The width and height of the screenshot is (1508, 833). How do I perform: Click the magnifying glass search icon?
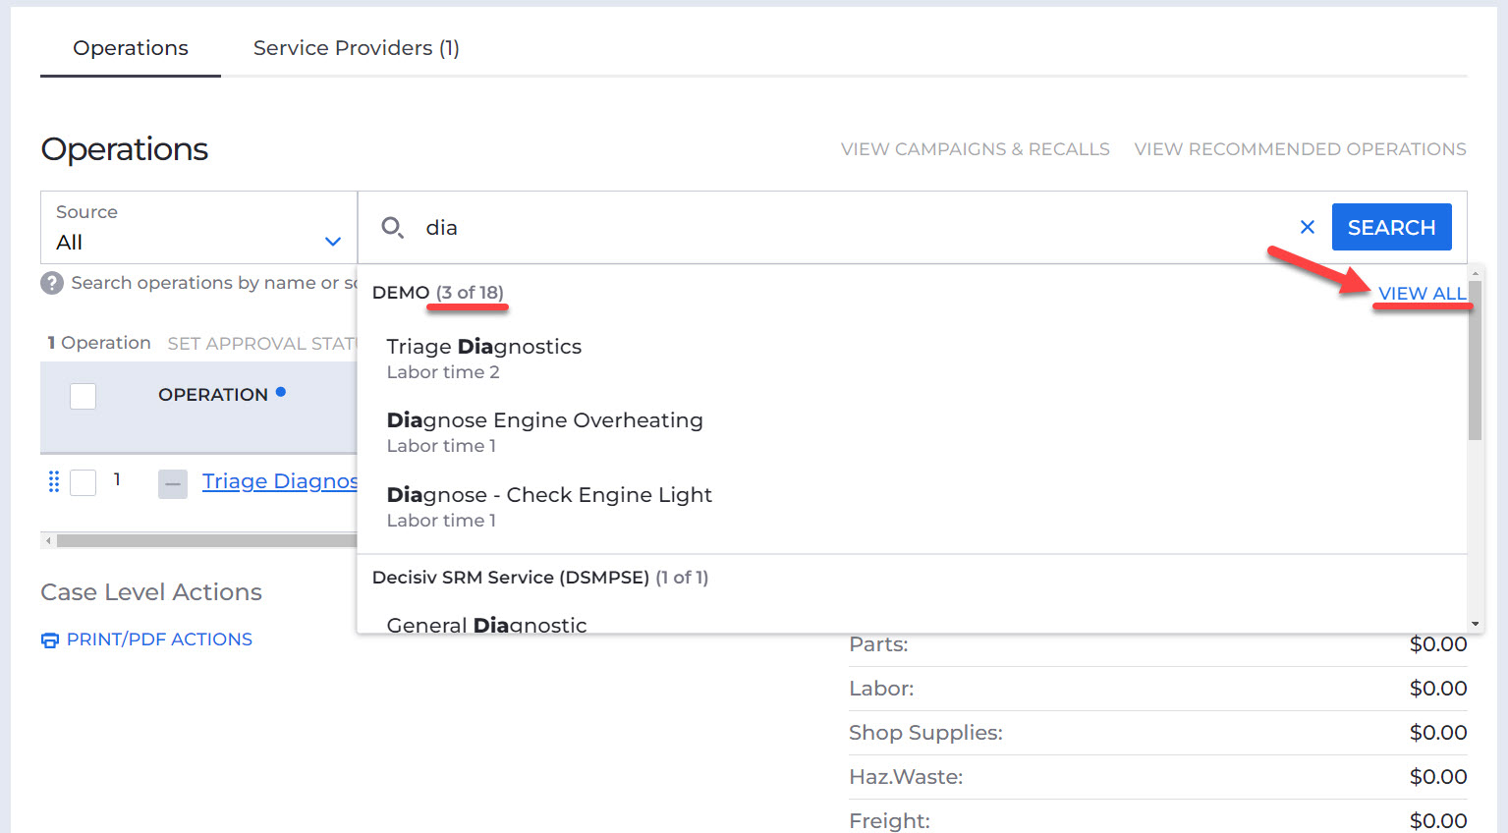click(x=393, y=227)
